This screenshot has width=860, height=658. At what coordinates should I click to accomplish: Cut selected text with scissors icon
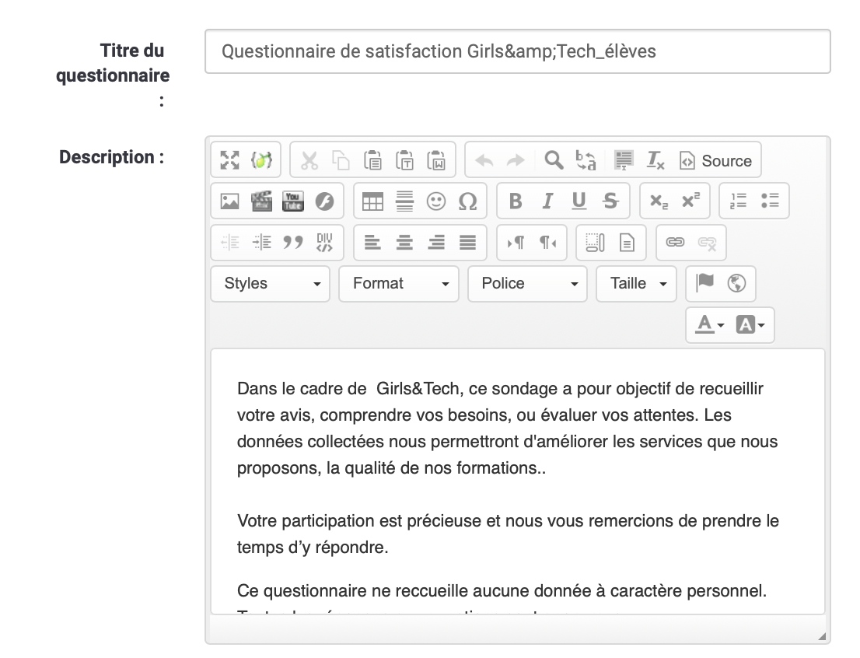309,160
